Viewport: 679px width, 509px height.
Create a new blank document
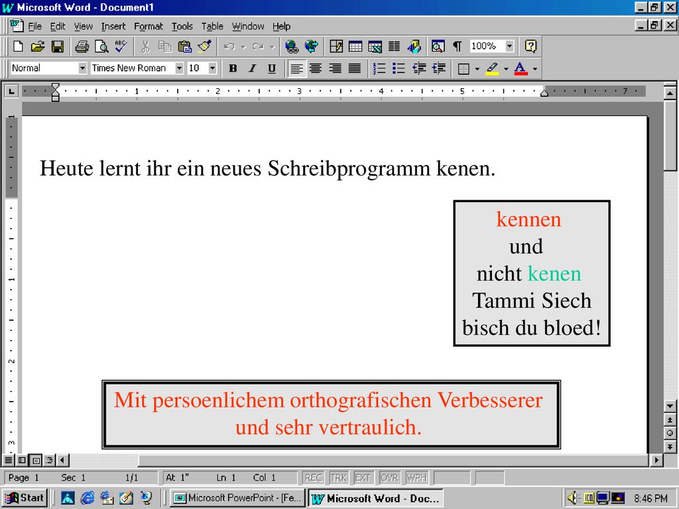(x=18, y=46)
